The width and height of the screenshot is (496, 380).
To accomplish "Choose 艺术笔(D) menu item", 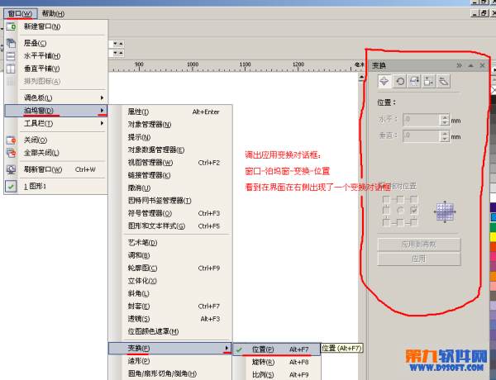I will (171, 243).
